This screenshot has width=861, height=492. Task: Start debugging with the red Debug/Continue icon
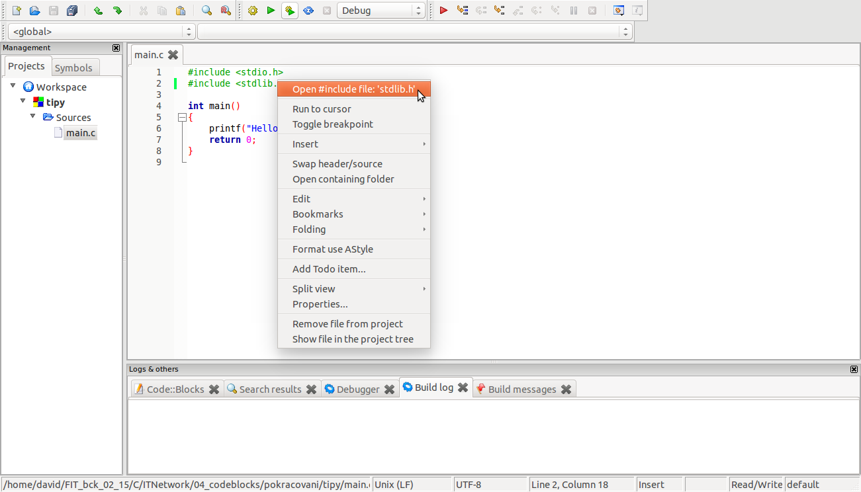pos(443,10)
